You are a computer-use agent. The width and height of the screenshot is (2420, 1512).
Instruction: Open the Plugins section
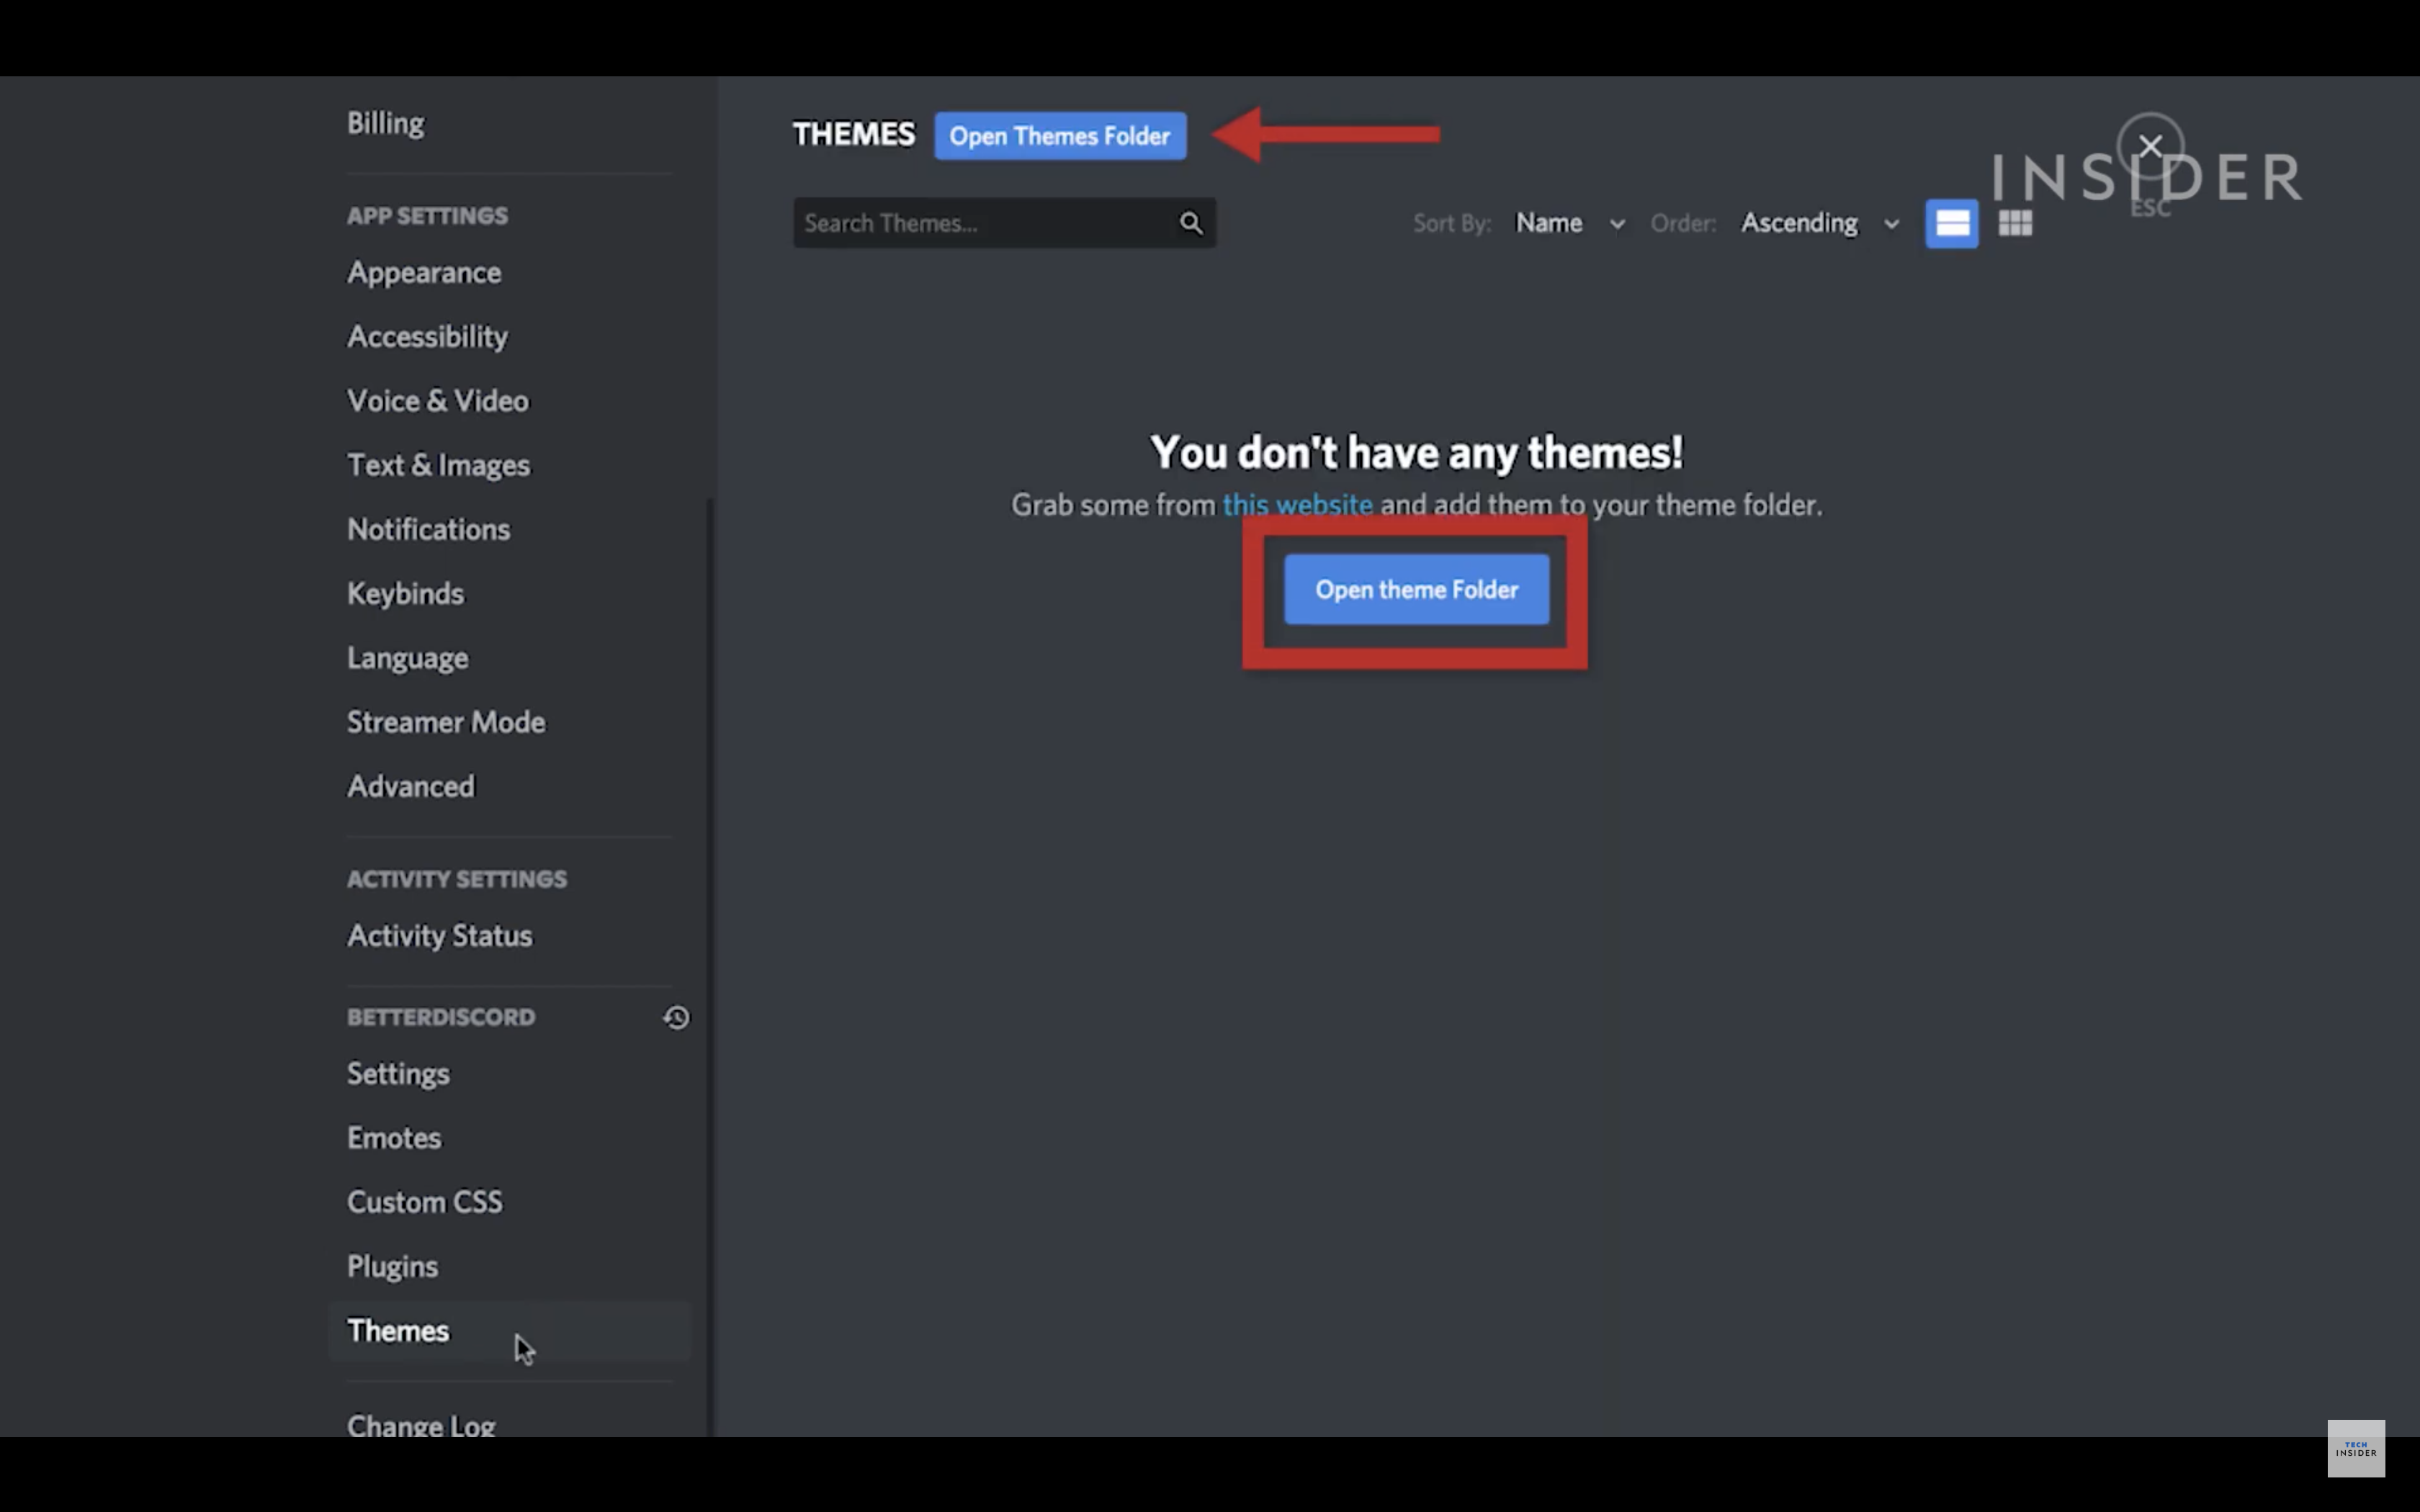[393, 1267]
